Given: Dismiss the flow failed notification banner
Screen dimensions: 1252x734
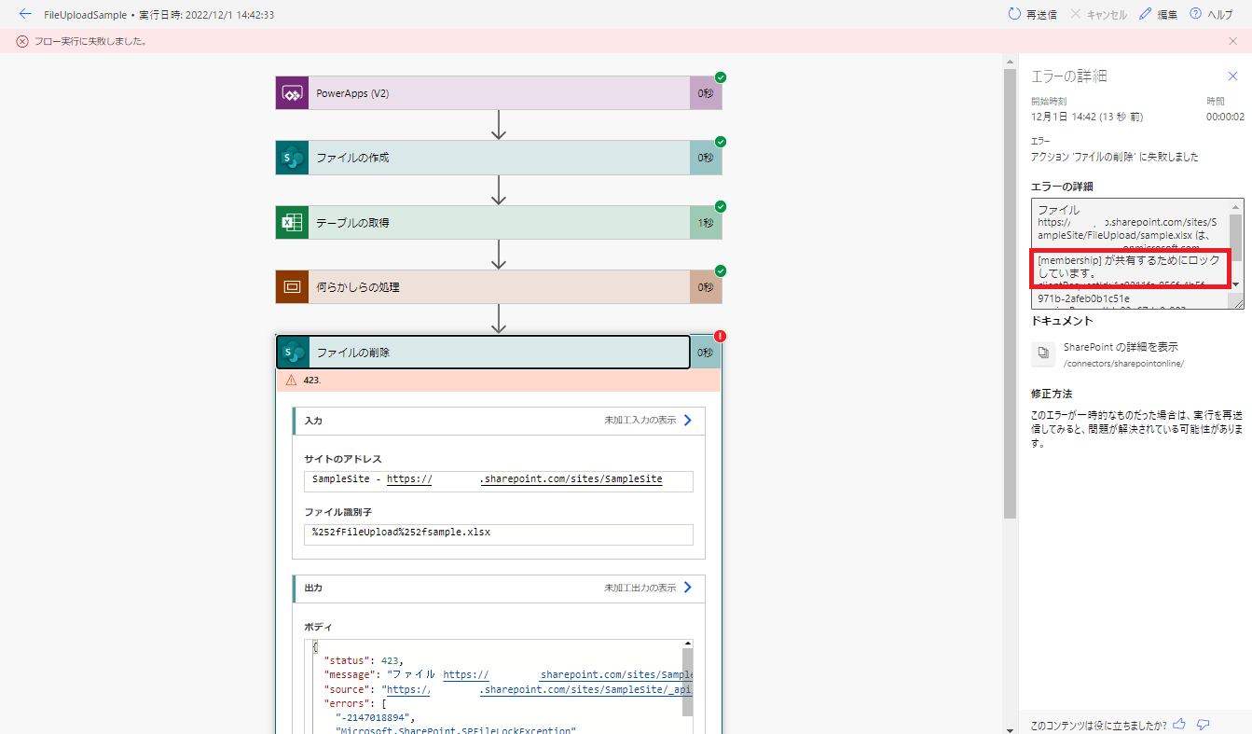Looking at the screenshot, I should click(x=1233, y=41).
